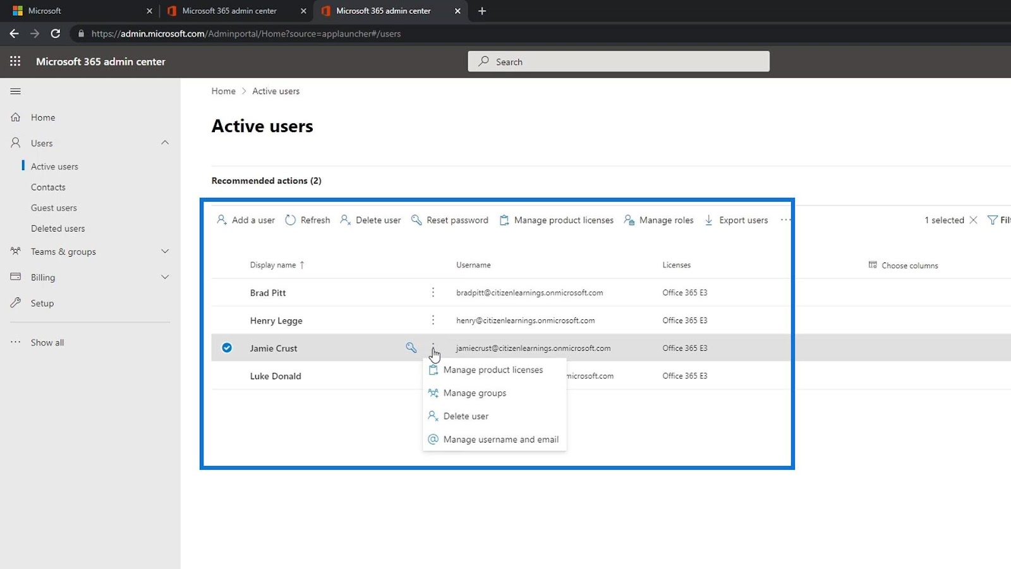Collapse the Users navigation section

165,143
